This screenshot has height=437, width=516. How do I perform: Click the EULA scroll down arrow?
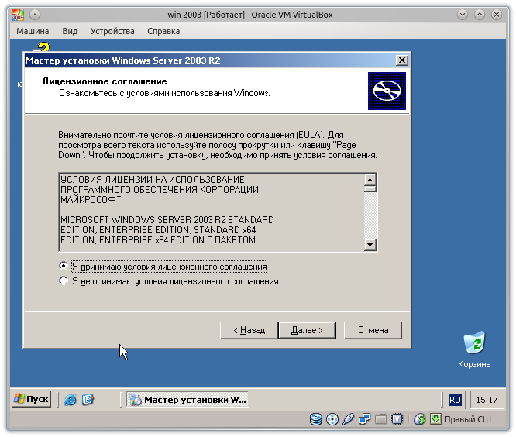370,245
